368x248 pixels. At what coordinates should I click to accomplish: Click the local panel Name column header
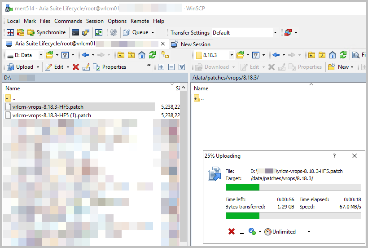click(80, 89)
